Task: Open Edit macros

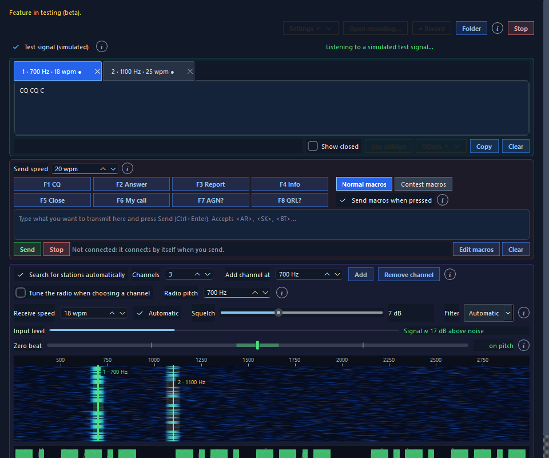Action: (476, 250)
